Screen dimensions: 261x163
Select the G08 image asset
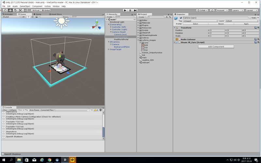tap(145, 45)
